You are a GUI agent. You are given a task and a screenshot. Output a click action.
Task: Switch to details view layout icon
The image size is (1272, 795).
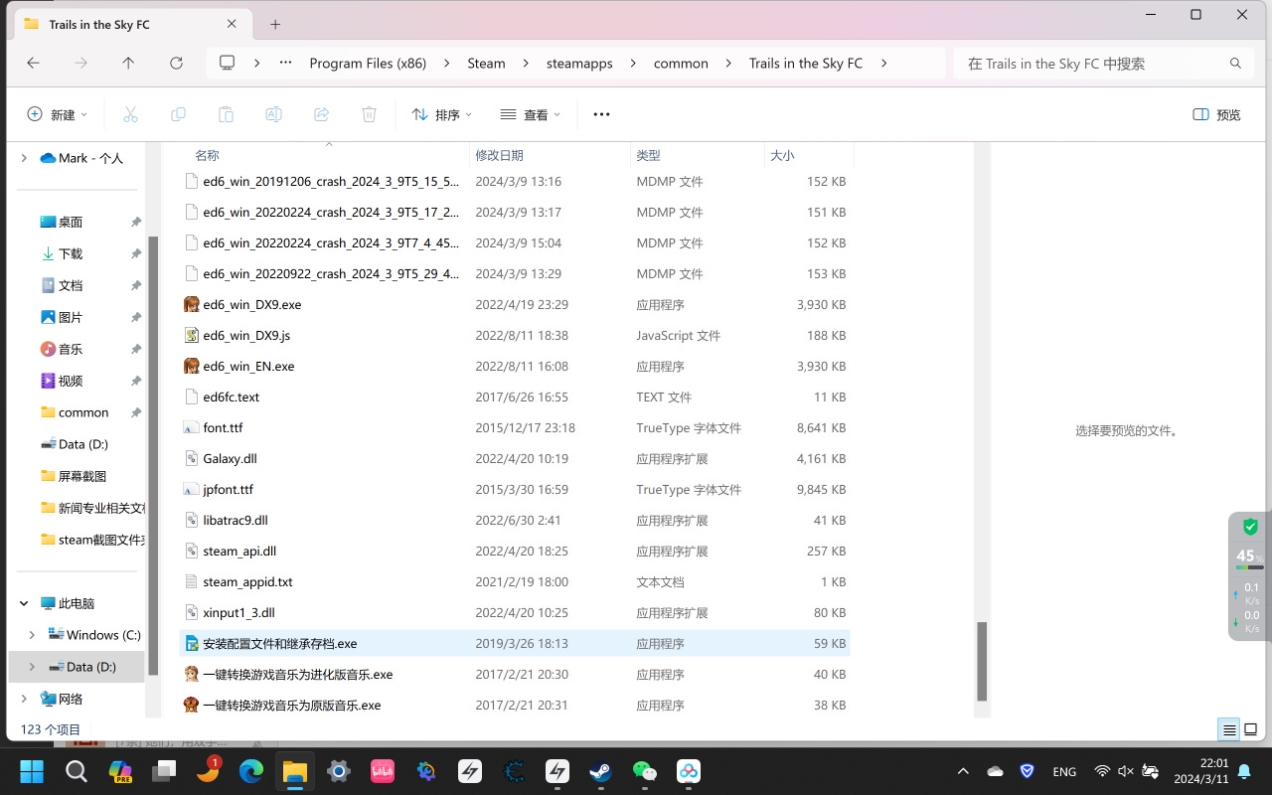coord(1229,730)
